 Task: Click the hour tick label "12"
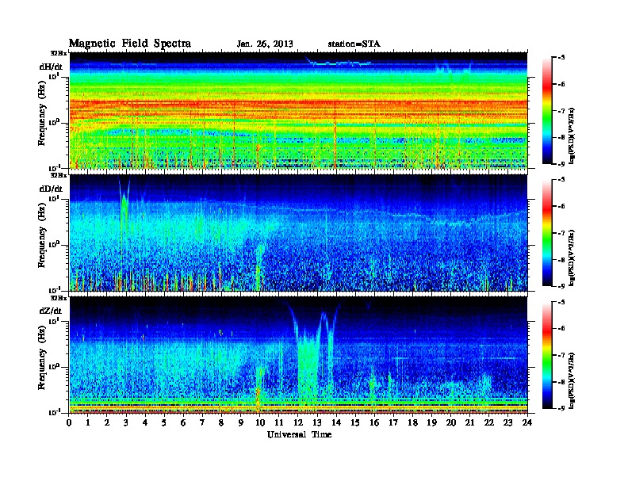tap(298, 423)
